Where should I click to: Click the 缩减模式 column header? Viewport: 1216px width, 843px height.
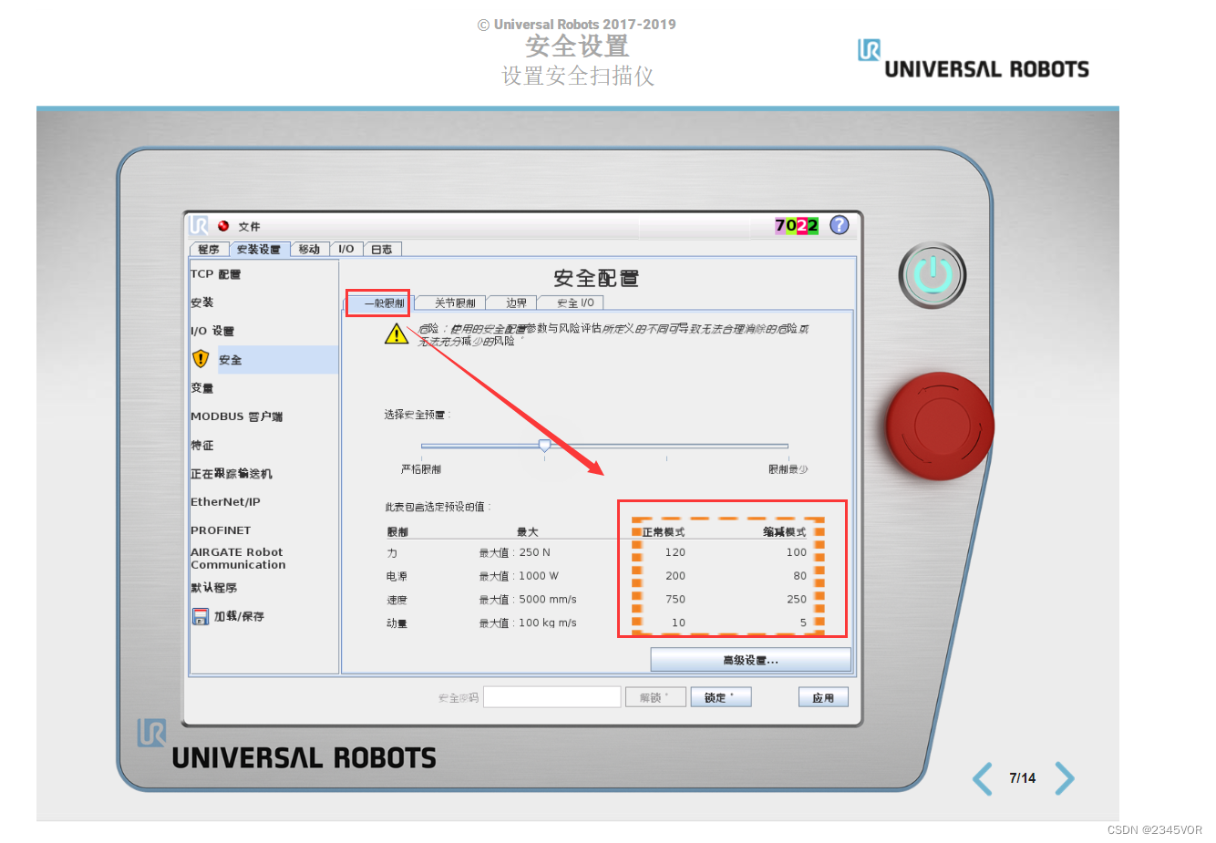click(x=785, y=532)
